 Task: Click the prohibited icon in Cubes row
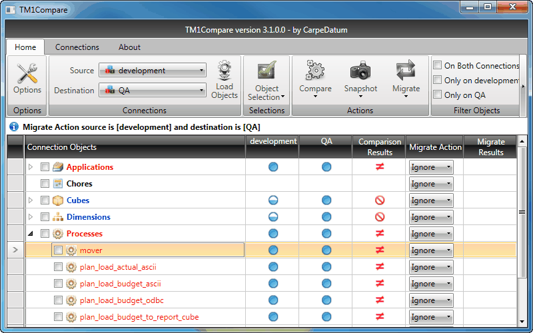click(380, 200)
